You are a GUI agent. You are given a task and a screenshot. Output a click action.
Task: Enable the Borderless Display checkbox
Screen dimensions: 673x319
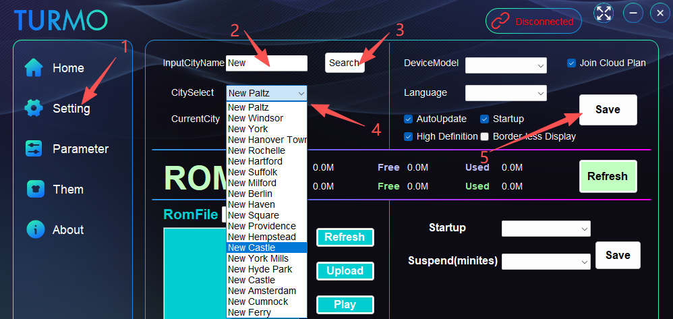484,136
